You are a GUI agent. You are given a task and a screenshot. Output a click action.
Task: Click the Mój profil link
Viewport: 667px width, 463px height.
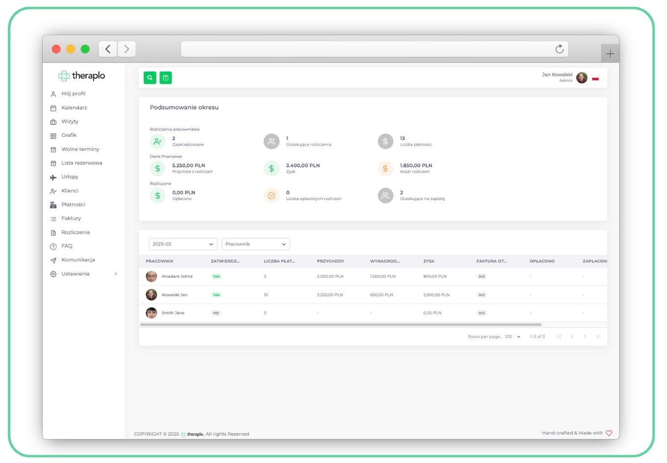coord(73,94)
